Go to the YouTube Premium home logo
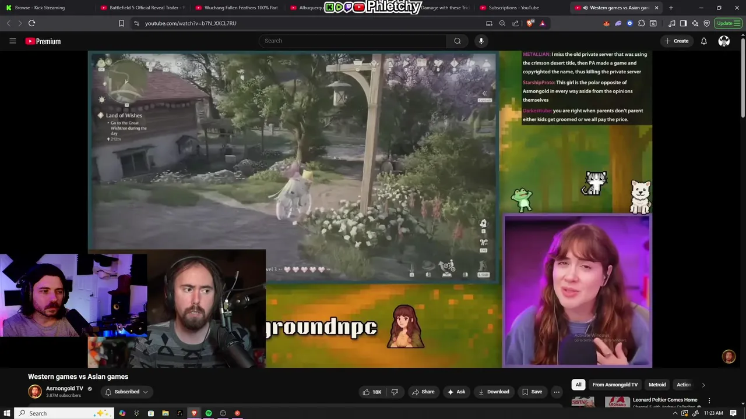The height and width of the screenshot is (419, 746). coord(43,41)
